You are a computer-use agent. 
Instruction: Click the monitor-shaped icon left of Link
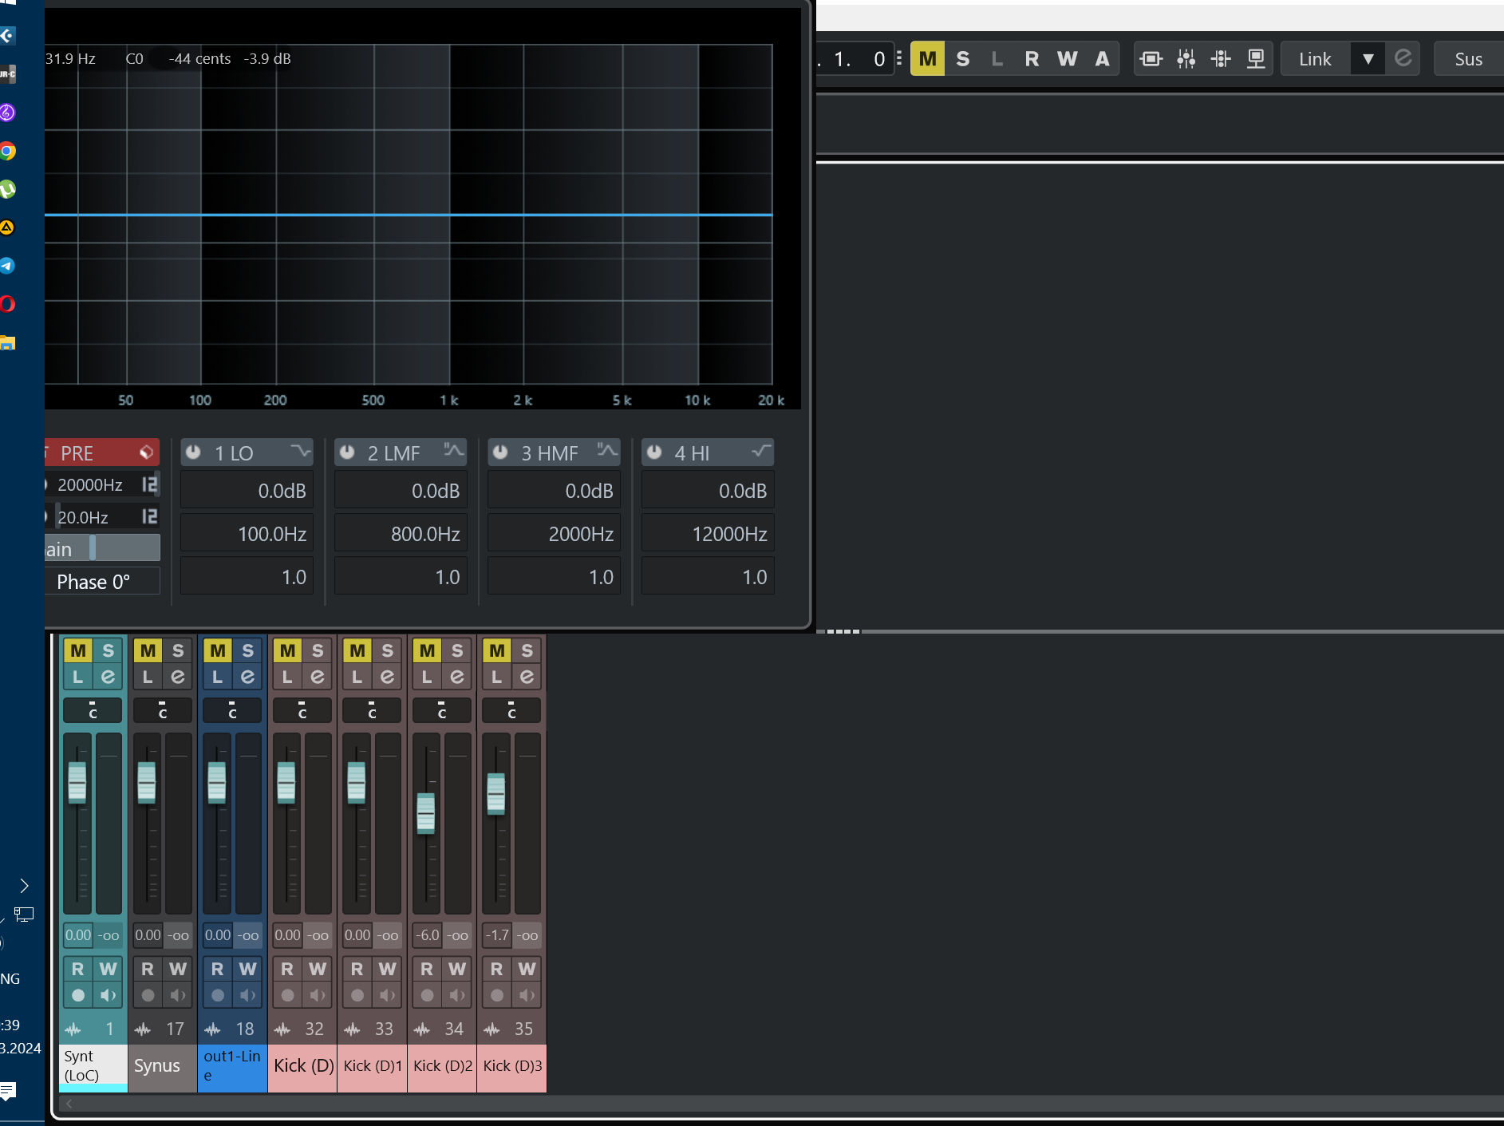(1255, 59)
